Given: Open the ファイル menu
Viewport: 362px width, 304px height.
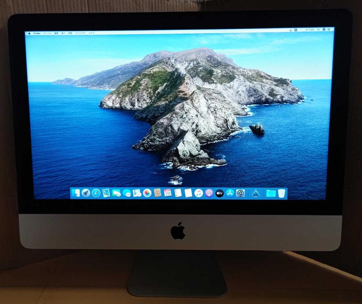Looking at the screenshot, I should [x=47, y=33].
